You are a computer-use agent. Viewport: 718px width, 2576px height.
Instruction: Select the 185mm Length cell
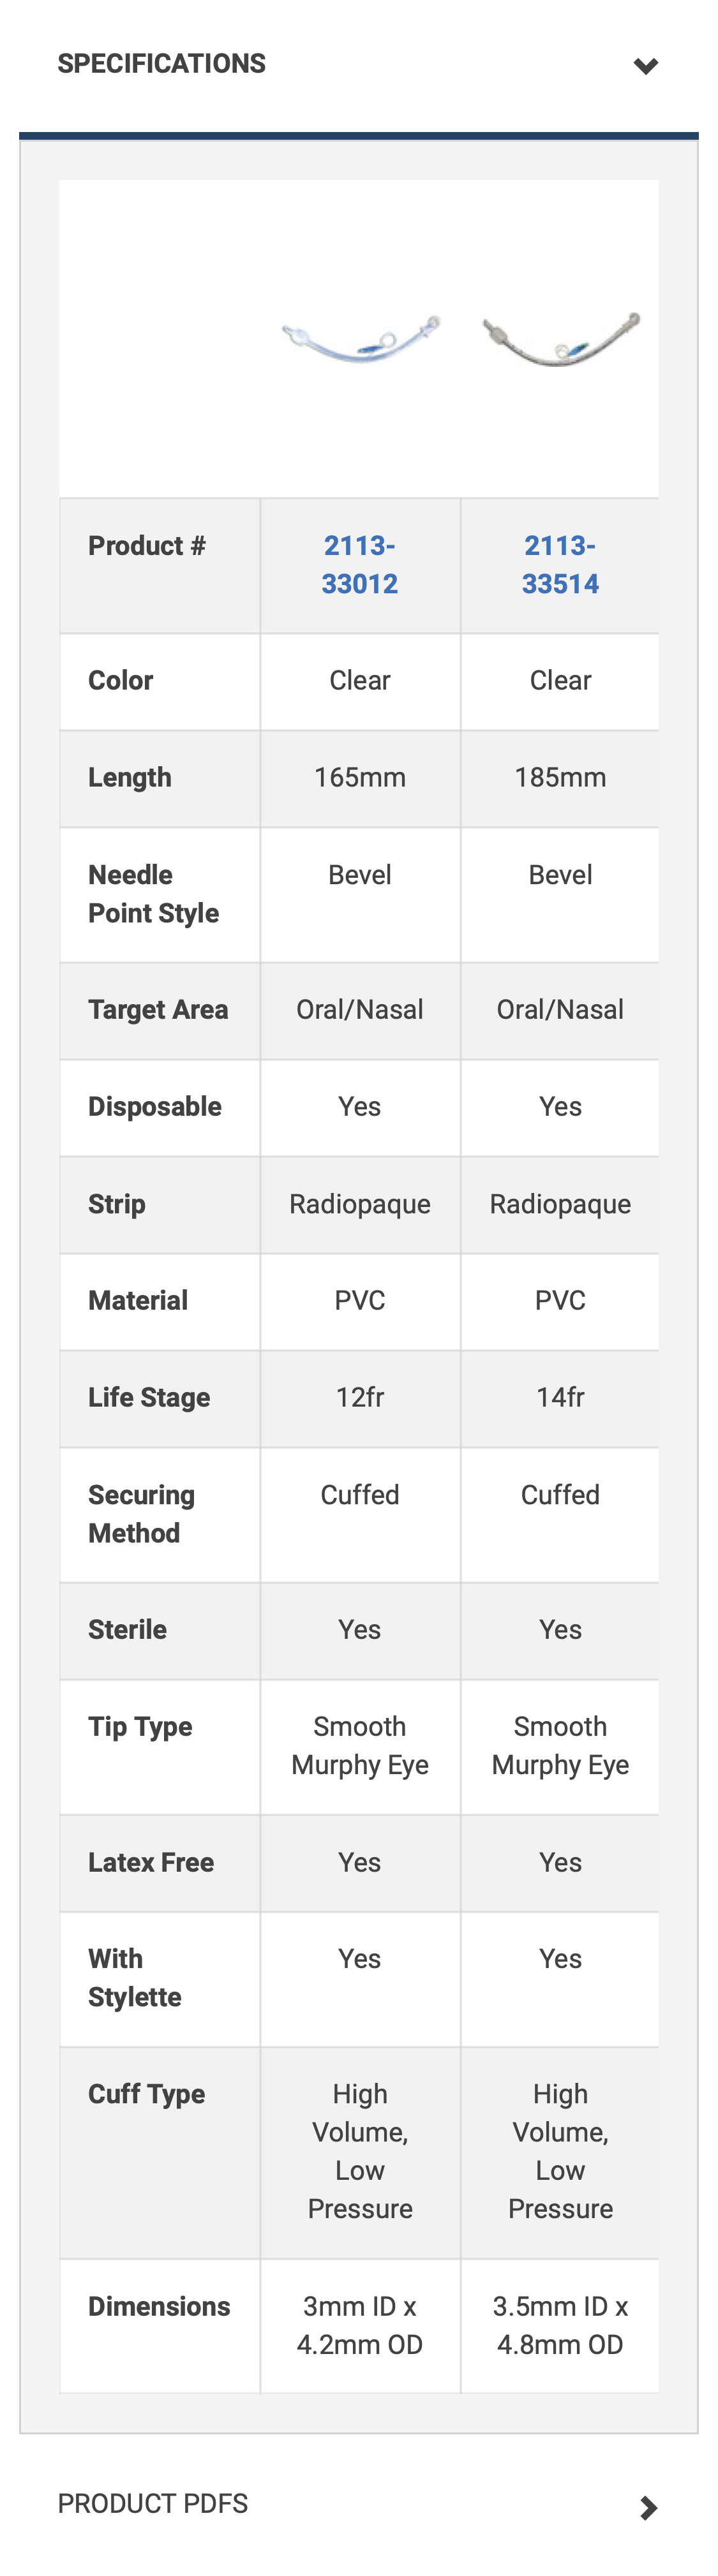click(x=560, y=777)
